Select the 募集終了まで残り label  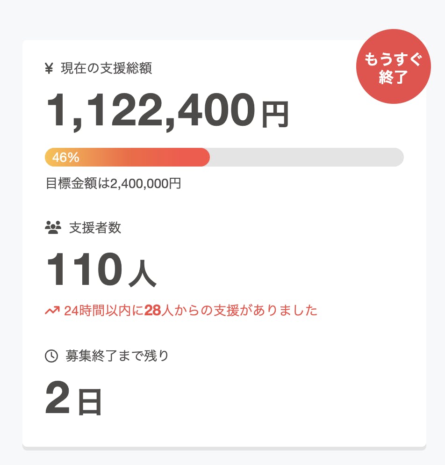[117, 356]
